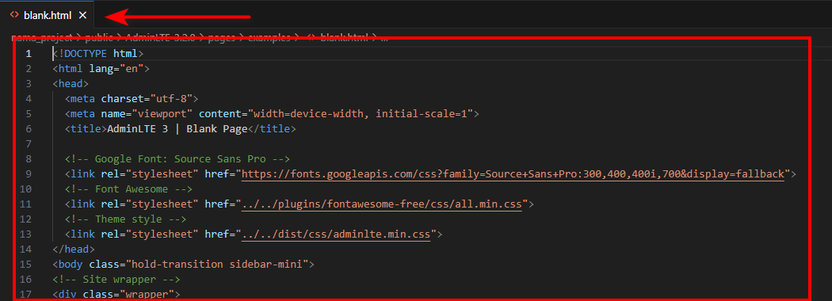This screenshot has height=301, width=832.
Task: Open the fonts.googleapis.com stylesheet URL
Action: (x=513, y=174)
